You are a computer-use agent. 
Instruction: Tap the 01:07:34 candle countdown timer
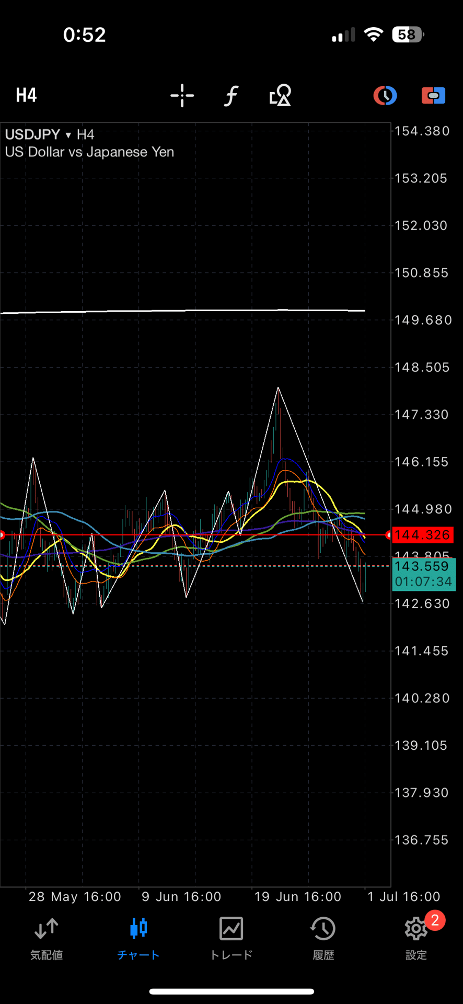point(423,581)
